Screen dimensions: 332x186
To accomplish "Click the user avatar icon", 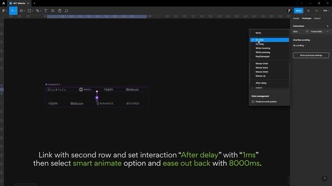I will click(289, 11).
